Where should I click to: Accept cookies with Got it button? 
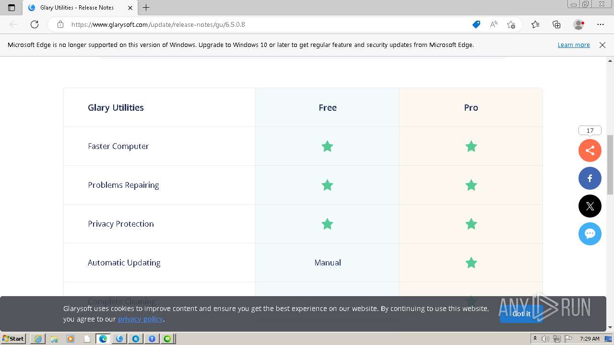(x=521, y=314)
